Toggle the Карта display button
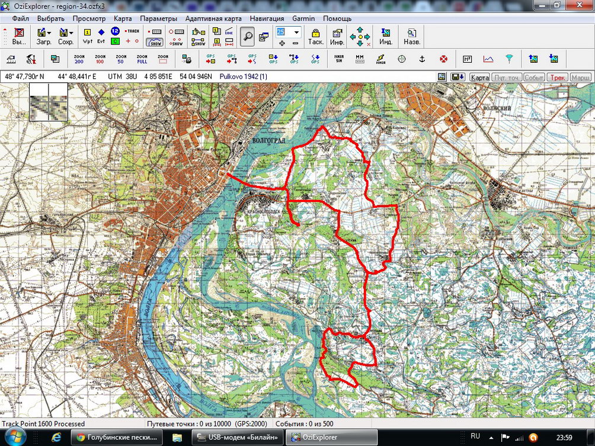This screenshot has height=446, width=595. pyautogui.click(x=479, y=77)
